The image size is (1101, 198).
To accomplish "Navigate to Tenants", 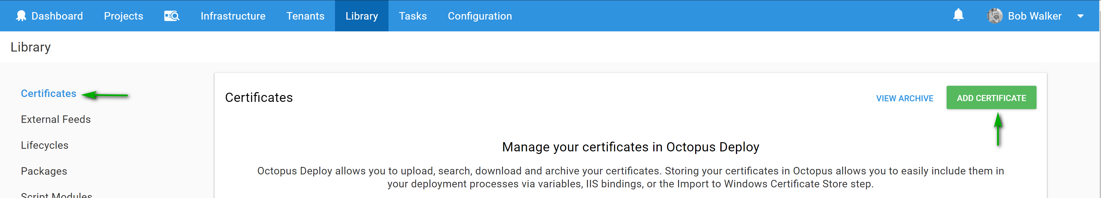I will point(305,16).
